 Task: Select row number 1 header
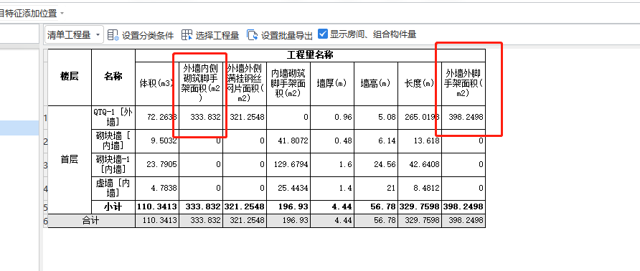[46, 118]
